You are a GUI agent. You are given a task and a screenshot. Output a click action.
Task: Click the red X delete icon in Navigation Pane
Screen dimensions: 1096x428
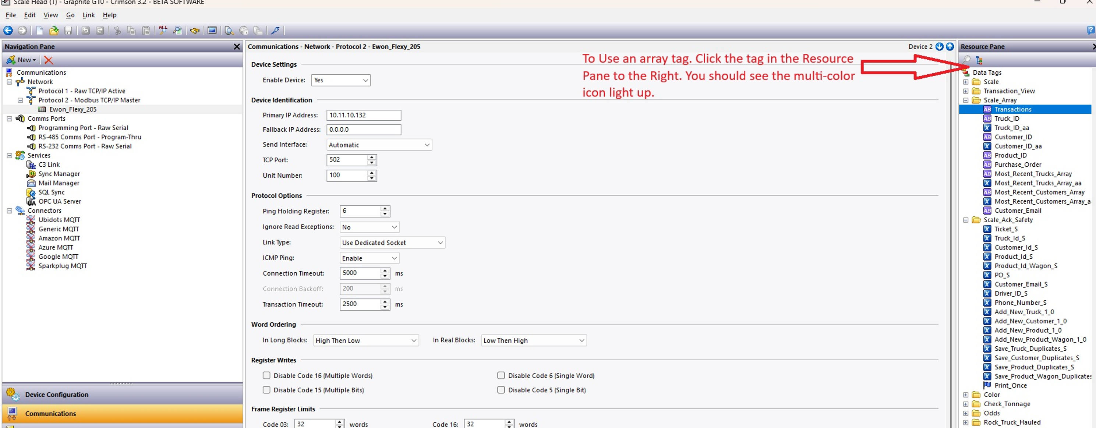49,60
